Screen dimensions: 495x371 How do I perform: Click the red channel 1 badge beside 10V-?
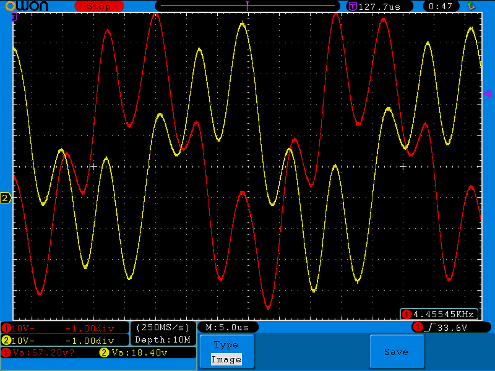6,328
